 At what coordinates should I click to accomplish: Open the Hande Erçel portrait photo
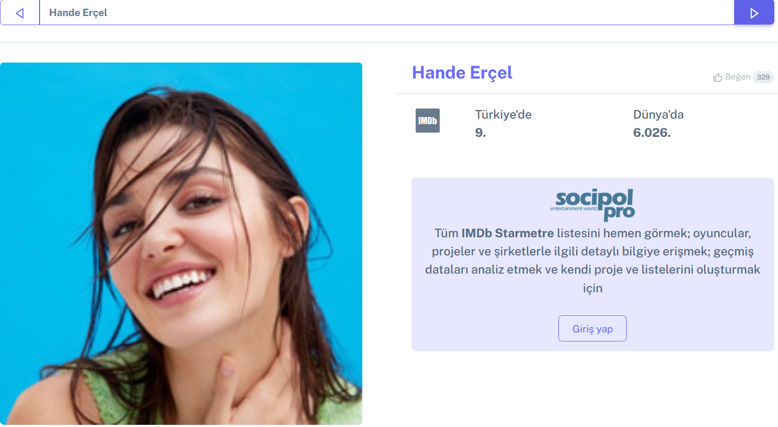pos(181,244)
